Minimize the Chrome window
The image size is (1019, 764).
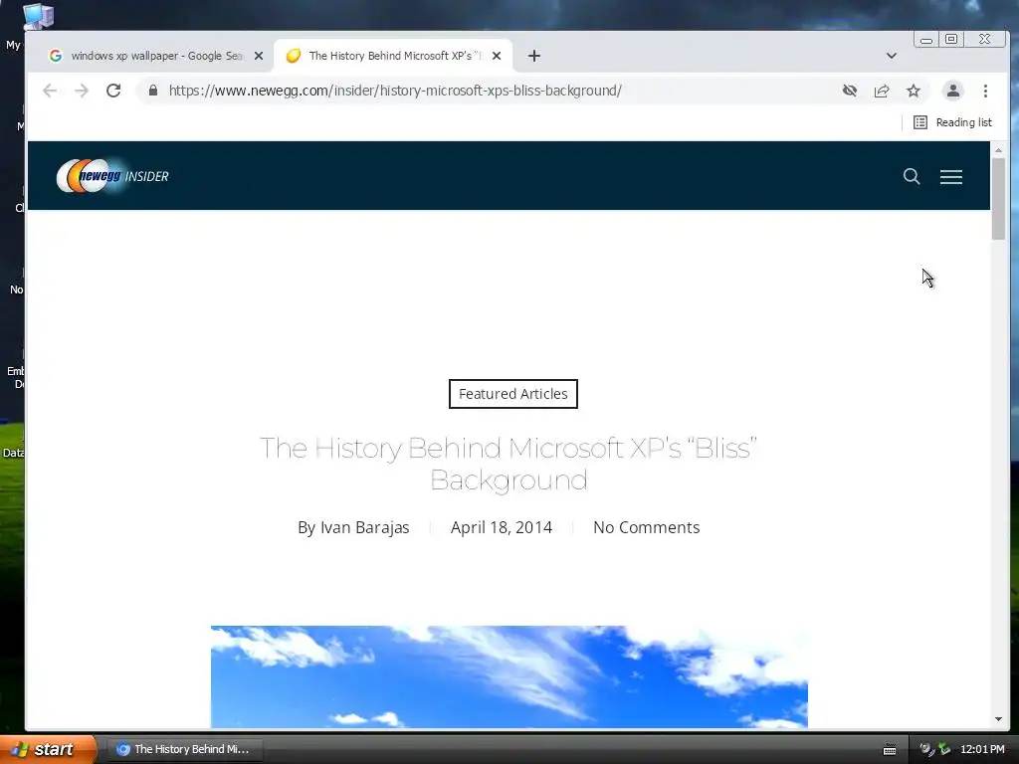(x=926, y=40)
